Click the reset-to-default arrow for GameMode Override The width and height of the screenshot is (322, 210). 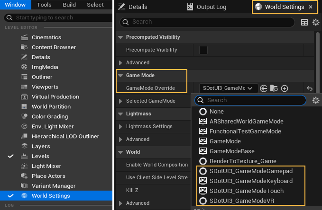click(x=310, y=88)
